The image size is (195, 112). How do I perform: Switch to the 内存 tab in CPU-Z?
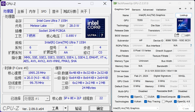click(32, 11)
